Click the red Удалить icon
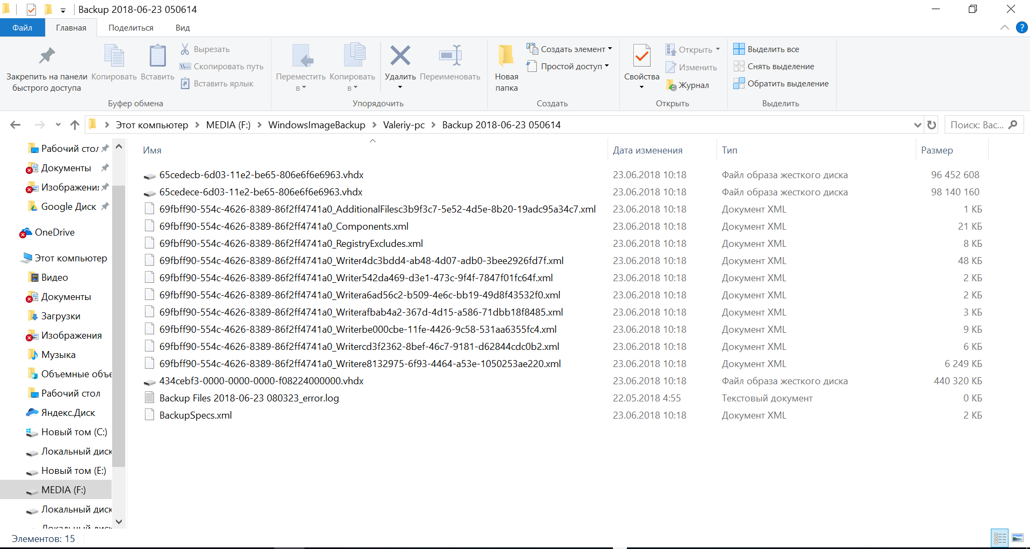 (400, 55)
